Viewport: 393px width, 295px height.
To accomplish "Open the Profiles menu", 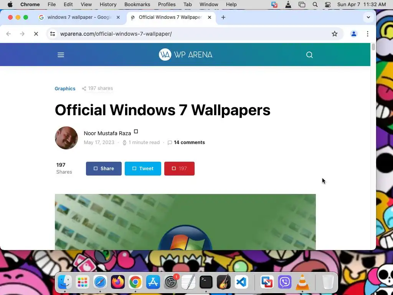I will tap(167, 5).
